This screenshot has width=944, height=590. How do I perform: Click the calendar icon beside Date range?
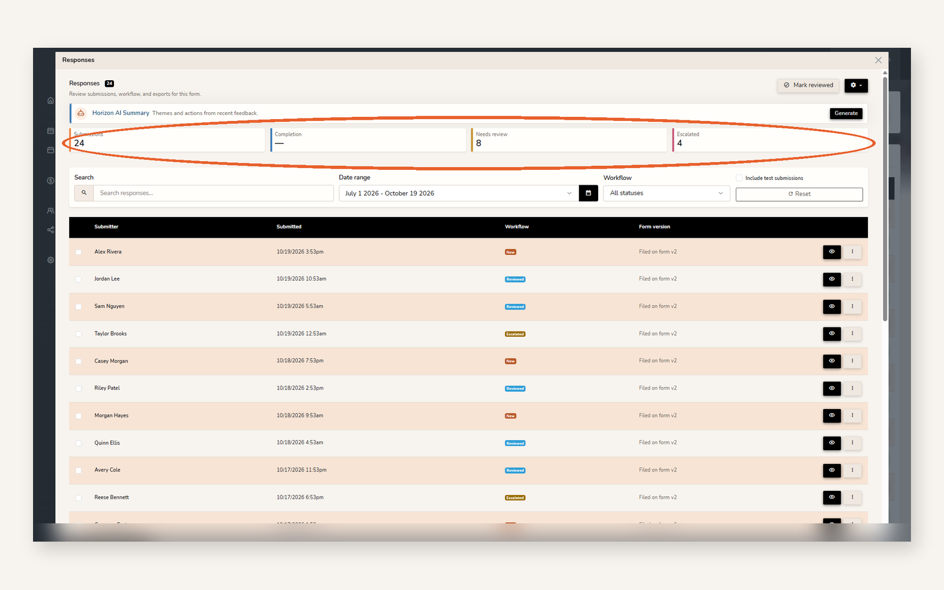pos(588,193)
